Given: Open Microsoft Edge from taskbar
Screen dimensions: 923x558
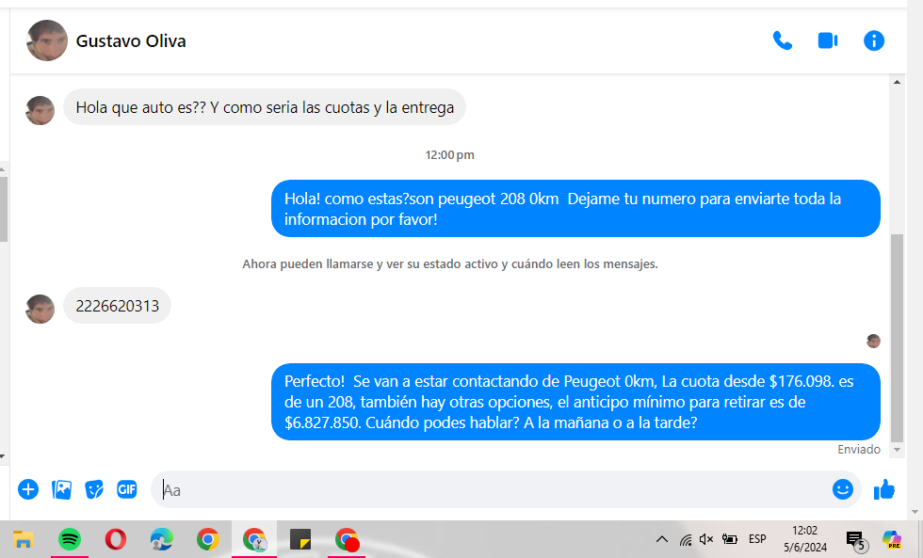Looking at the screenshot, I should (x=162, y=539).
